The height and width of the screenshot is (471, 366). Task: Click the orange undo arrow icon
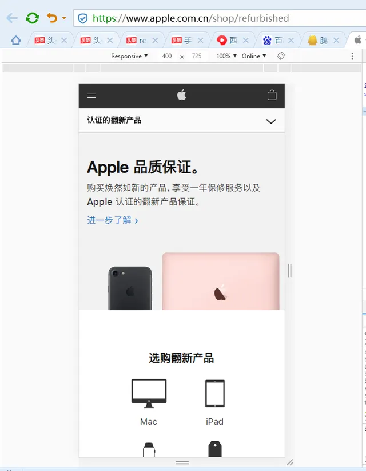52,18
